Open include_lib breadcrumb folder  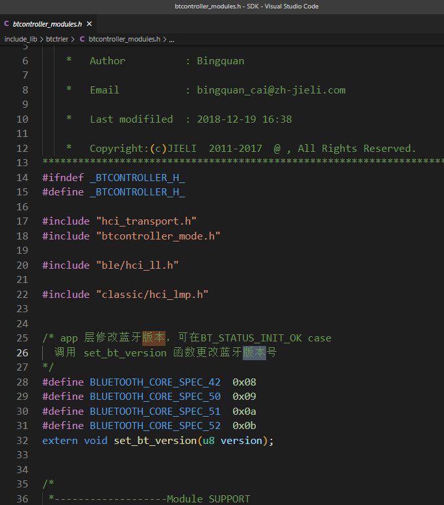(21, 40)
